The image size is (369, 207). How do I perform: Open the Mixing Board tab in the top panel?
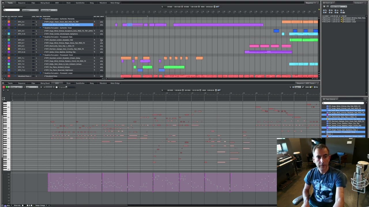45,3
